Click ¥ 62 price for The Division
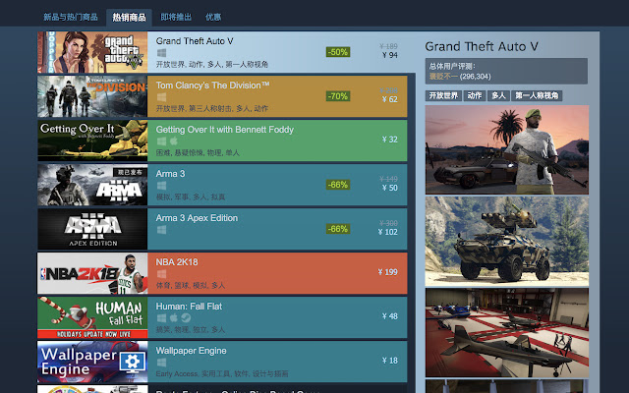This screenshot has width=629, height=393. tap(390, 99)
